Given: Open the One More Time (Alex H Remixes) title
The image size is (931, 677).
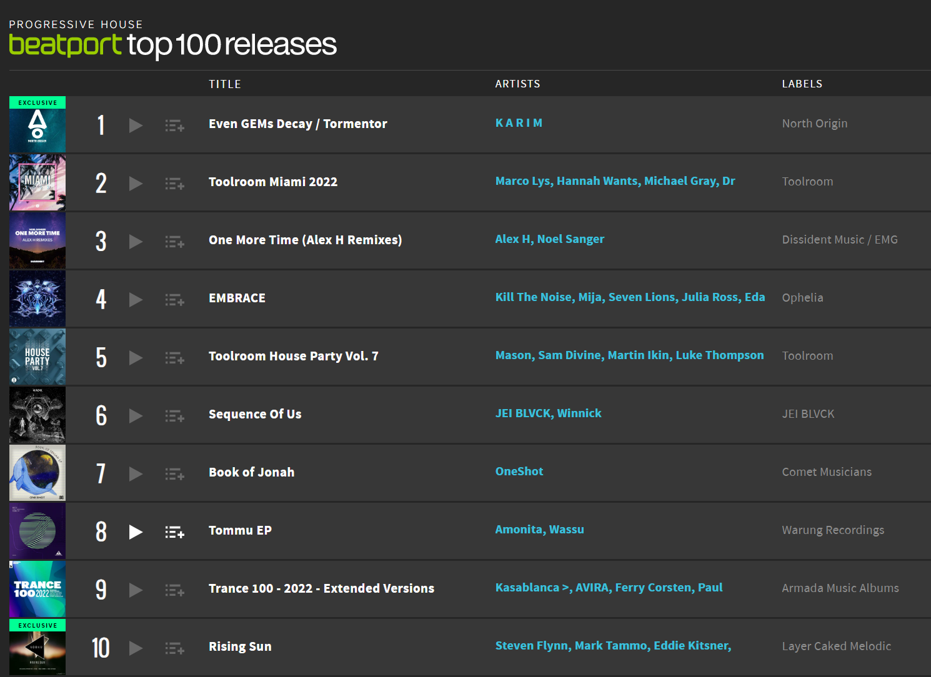Looking at the screenshot, I should (305, 240).
